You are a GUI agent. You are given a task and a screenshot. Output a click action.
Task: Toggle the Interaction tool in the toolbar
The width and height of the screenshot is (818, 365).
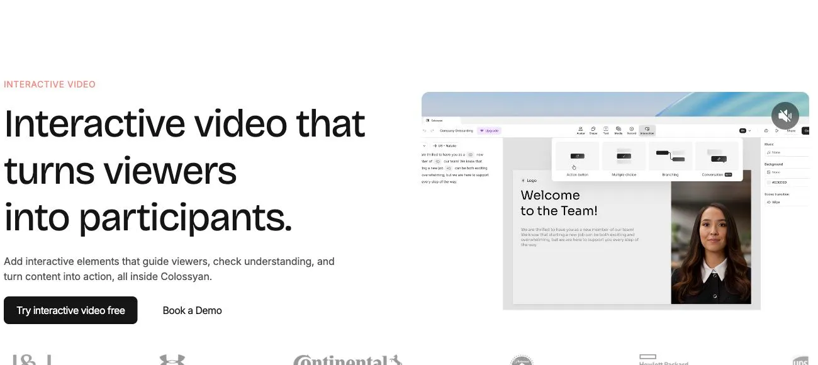647,130
